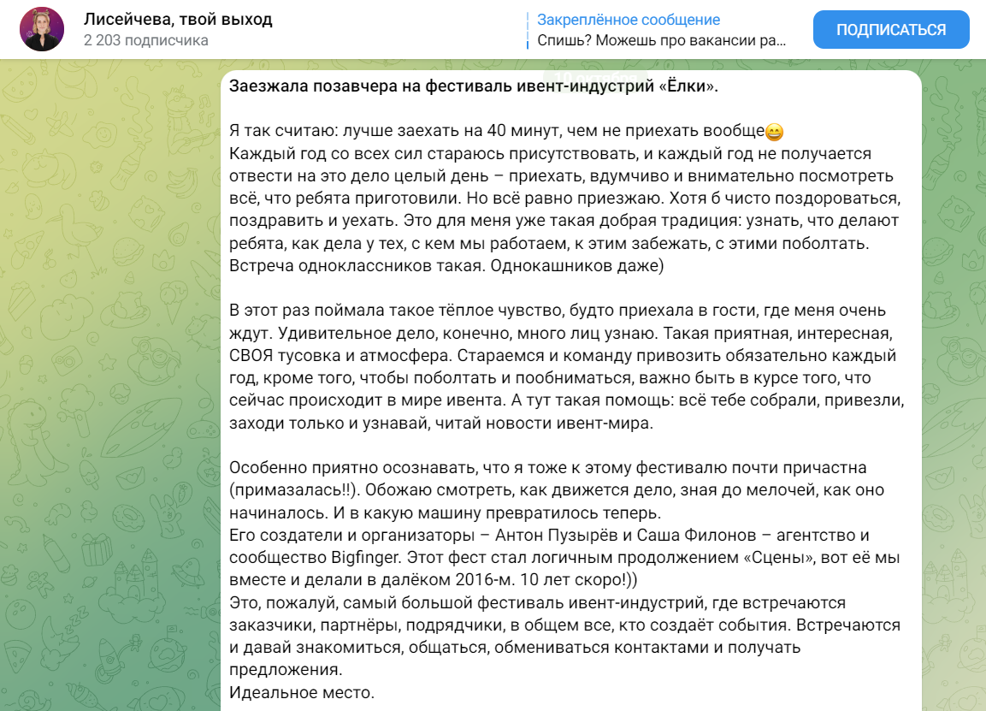This screenshot has height=711, width=986.
Task: Click the 2 203 подписчика subscriber count
Action: pyautogui.click(x=146, y=40)
